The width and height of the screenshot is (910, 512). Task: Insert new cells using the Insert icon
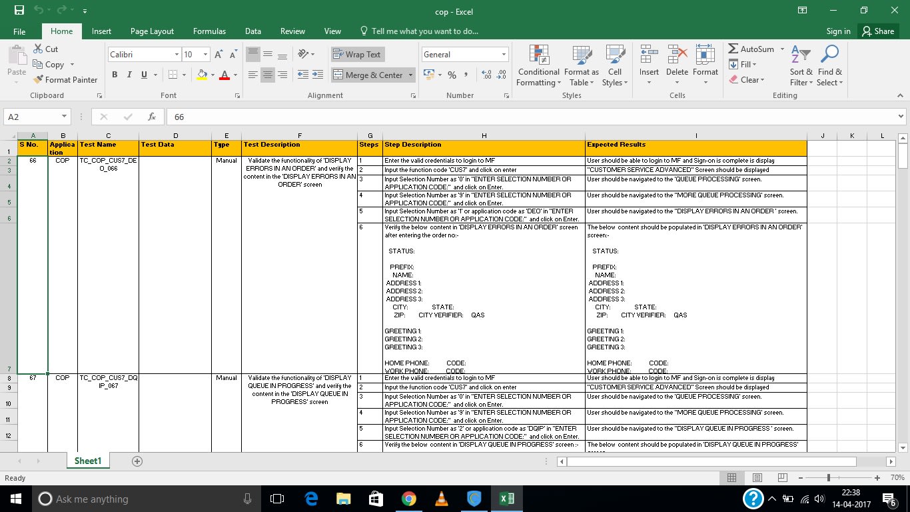[x=648, y=59]
